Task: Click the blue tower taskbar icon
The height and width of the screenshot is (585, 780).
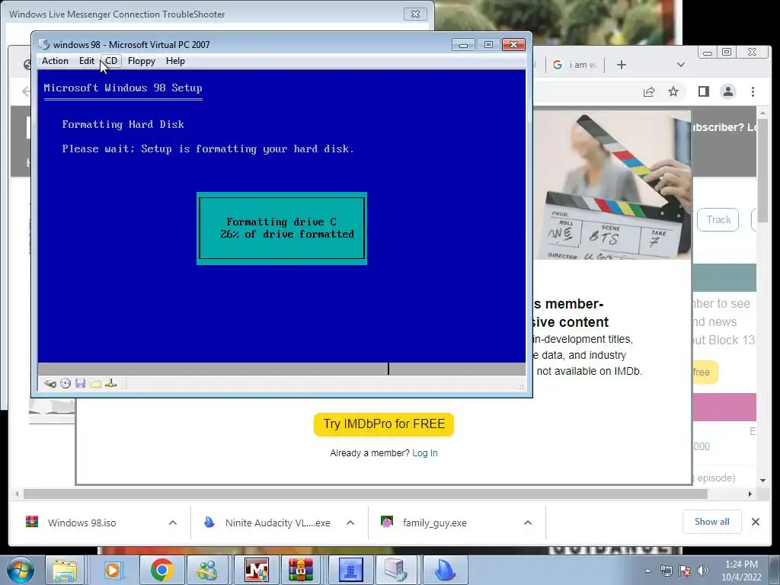Action: click(x=350, y=570)
